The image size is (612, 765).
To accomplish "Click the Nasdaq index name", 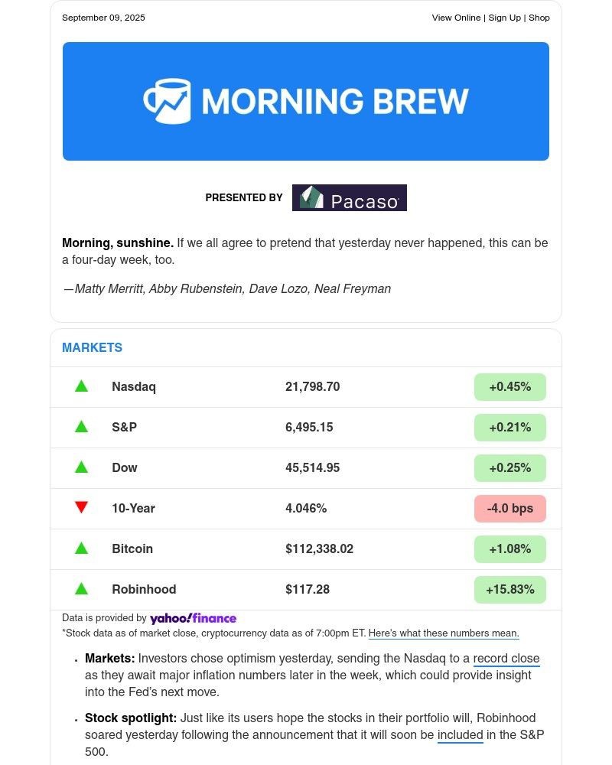I will 134,387.
